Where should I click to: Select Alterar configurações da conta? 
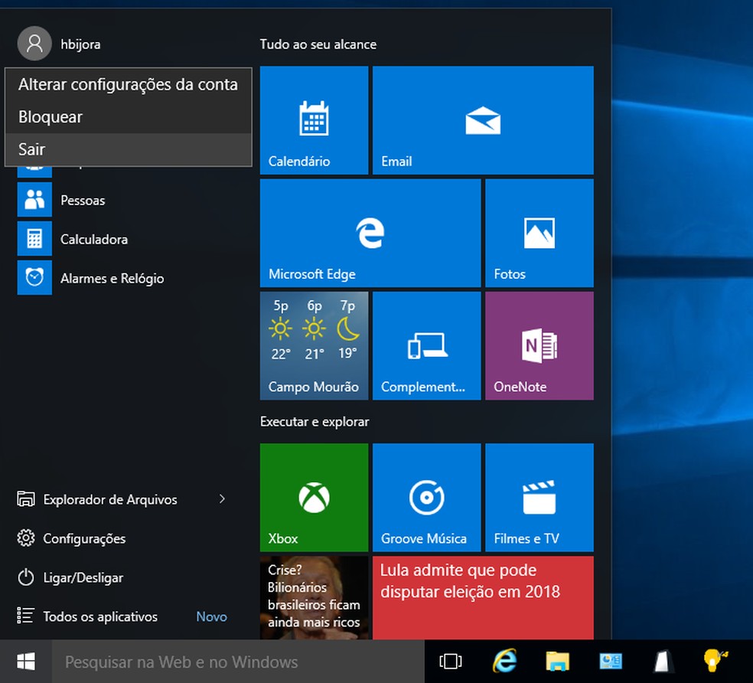click(x=128, y=84)
